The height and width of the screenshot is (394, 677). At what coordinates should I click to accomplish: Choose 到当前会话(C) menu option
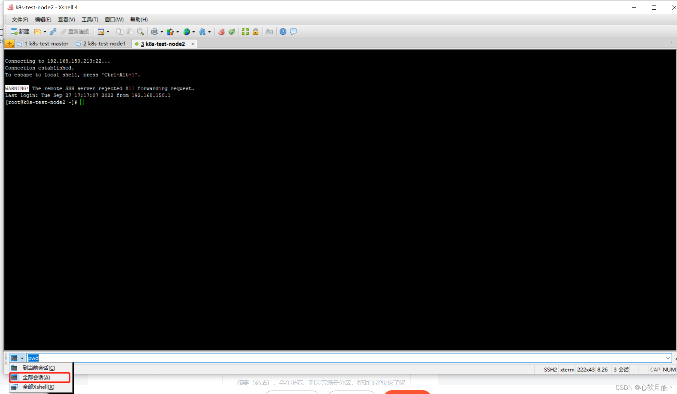pyautogui.click(x=39, y=368)
